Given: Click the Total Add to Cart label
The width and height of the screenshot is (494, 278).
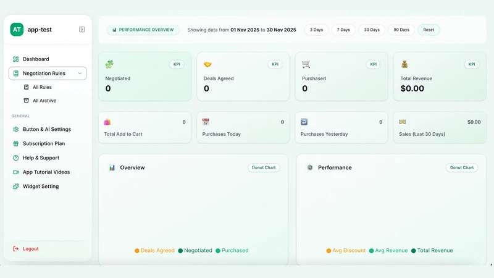Looking at the screenshot, I should (123, 134).
